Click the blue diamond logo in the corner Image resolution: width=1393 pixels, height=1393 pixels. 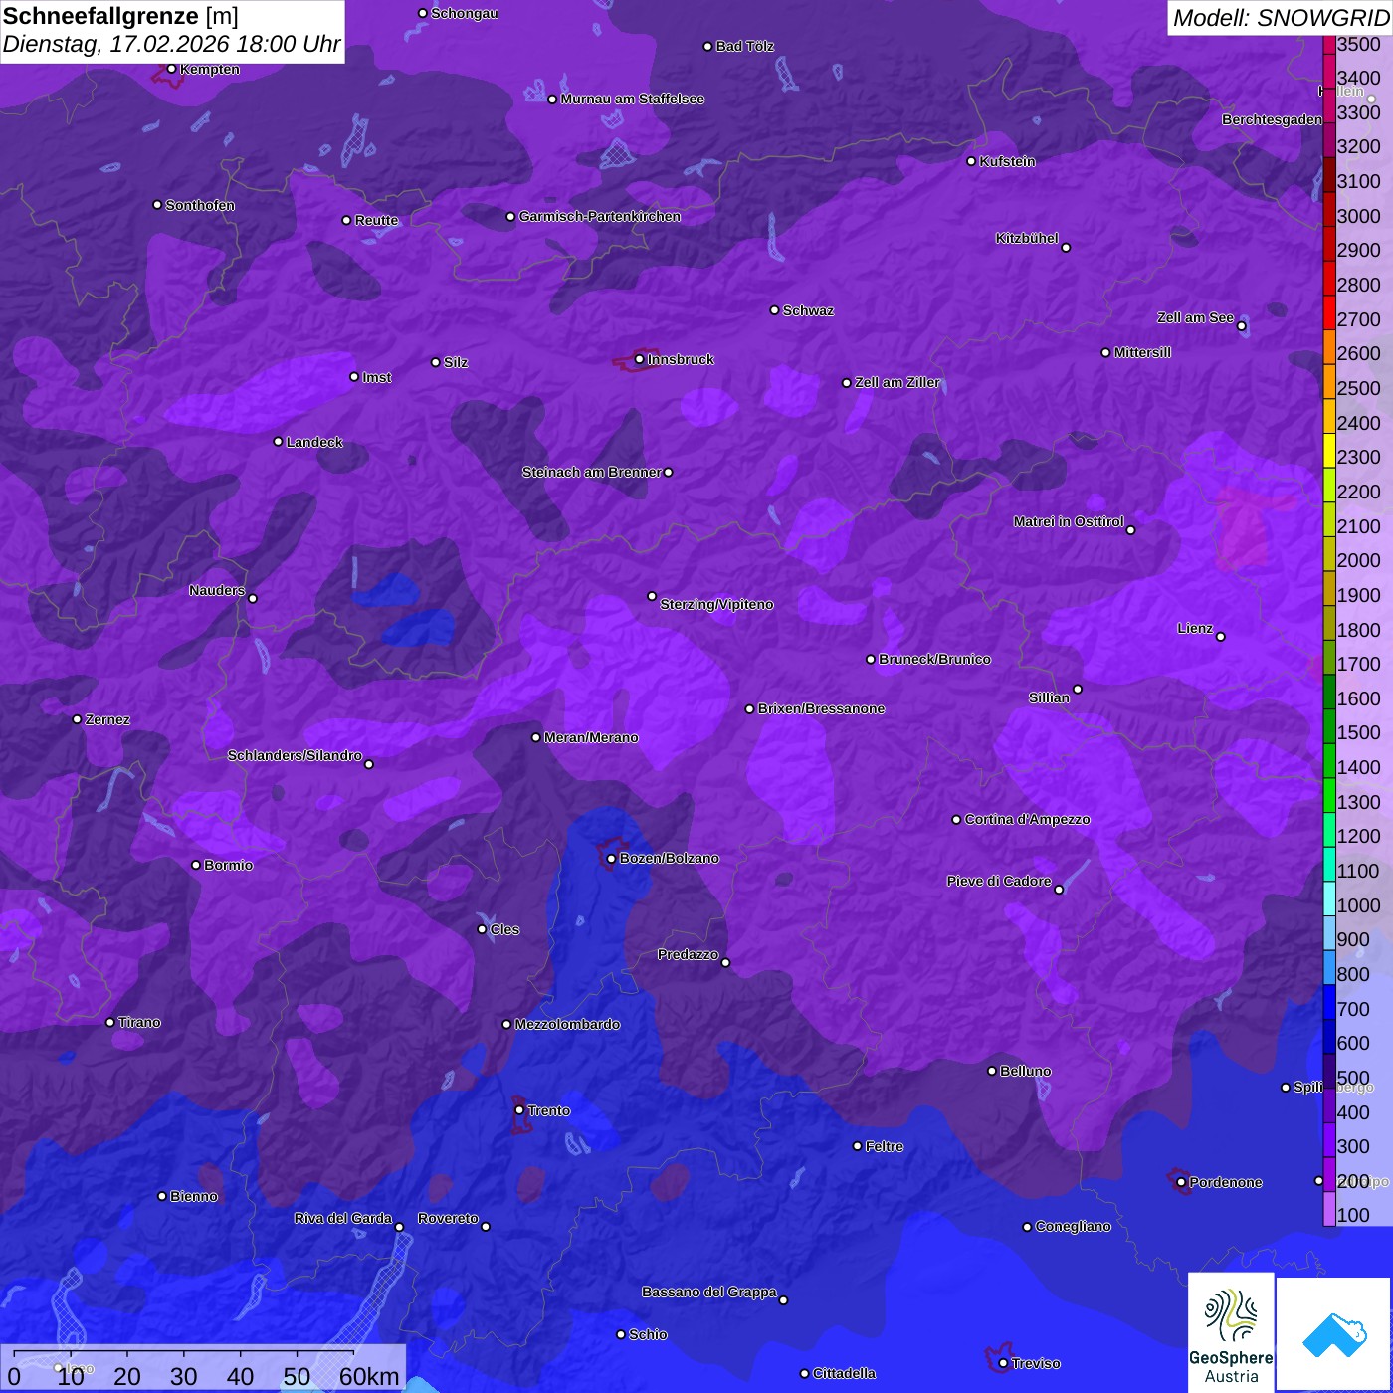coord(1334,1333)
